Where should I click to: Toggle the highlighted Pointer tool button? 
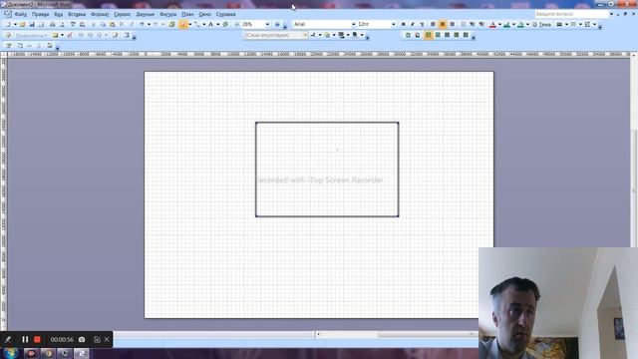click(183, 24)
